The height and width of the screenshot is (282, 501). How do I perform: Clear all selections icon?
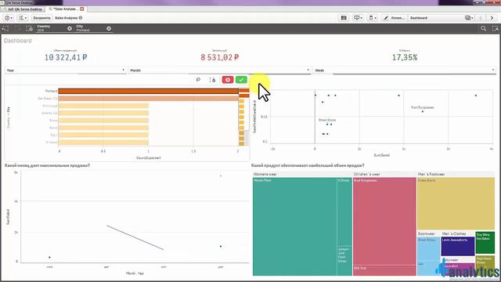point(29,28)
